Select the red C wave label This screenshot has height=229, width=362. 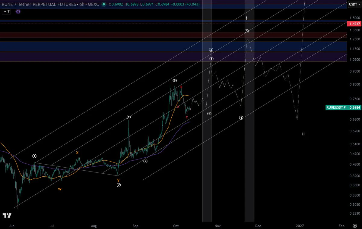pyautogui.click(x=187, y=117)
